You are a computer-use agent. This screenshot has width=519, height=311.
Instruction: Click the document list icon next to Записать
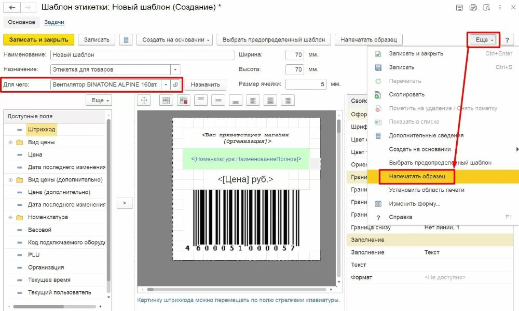(126, 40)
